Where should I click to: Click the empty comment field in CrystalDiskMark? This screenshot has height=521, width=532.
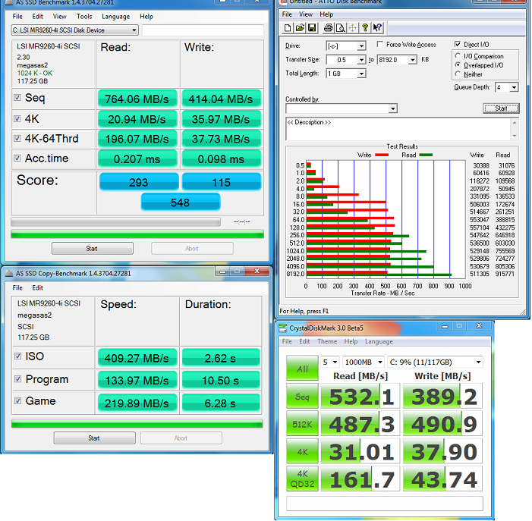[385, 504]
